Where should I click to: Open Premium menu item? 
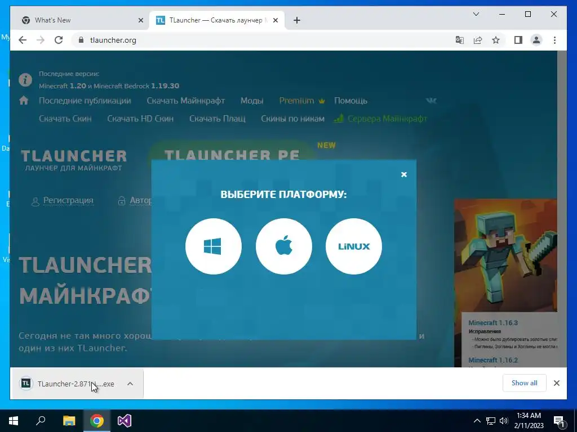coord(302,101)
